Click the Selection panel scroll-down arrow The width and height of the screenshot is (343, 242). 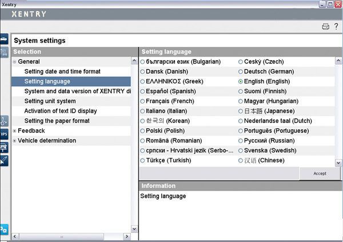[135, 229]
